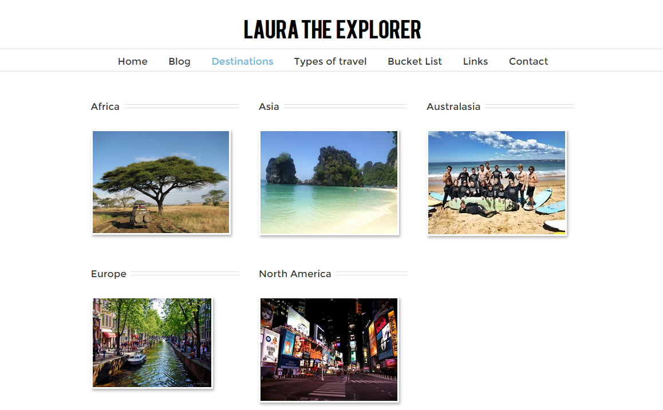Click the Australasia section heading
The height and width of the screenshot is (410, 663).
(x=453, y=107)
